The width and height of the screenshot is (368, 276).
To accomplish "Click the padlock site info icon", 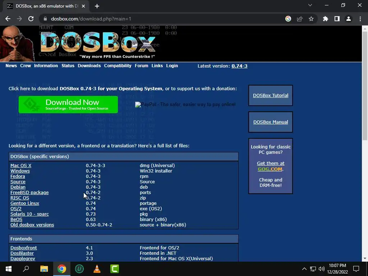I will click(45, 19).
